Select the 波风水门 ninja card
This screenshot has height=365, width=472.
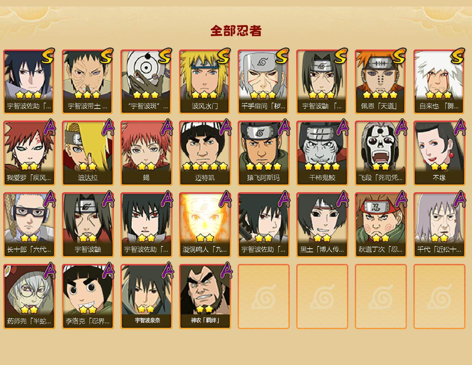click(x=205, y=81)
